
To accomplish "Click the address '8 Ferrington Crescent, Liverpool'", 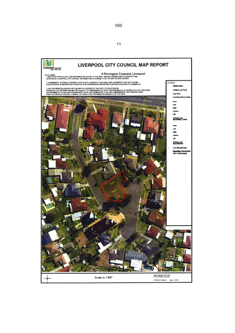I will point(123,74).
